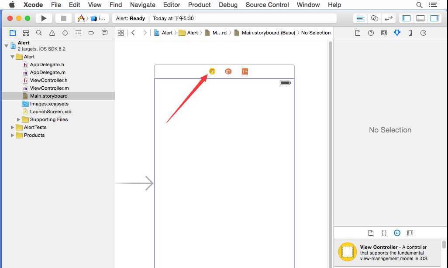Image resolution: width=448 pixels, height=268 pixels.
Task: Open the Navigate menu
Action: click(143, 5)
